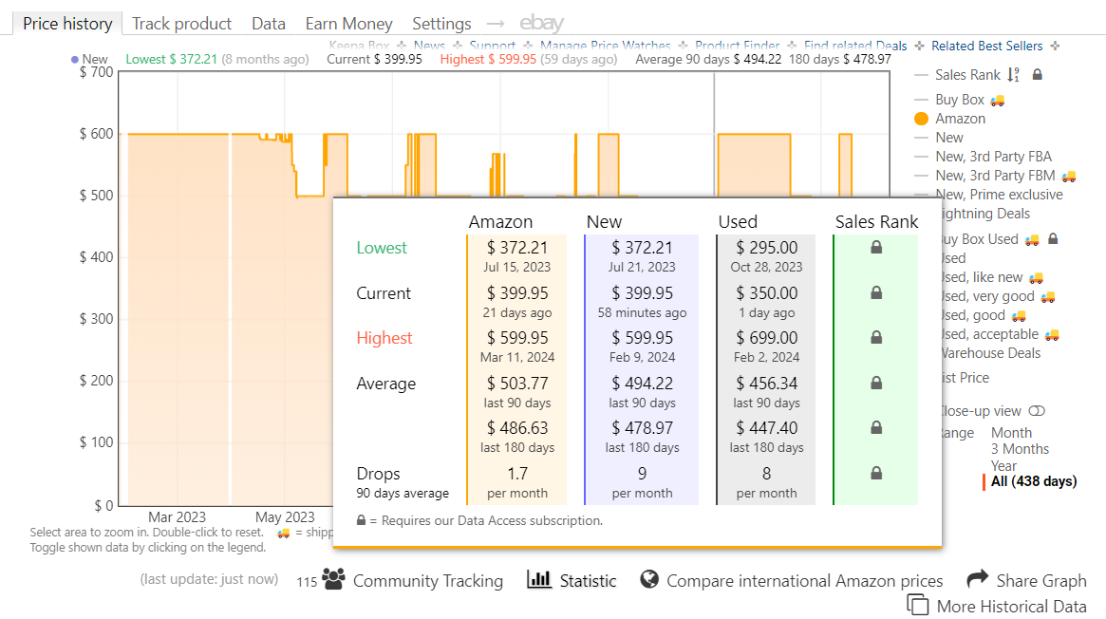Click the truck icon next to Buy Box

[997, 100]
